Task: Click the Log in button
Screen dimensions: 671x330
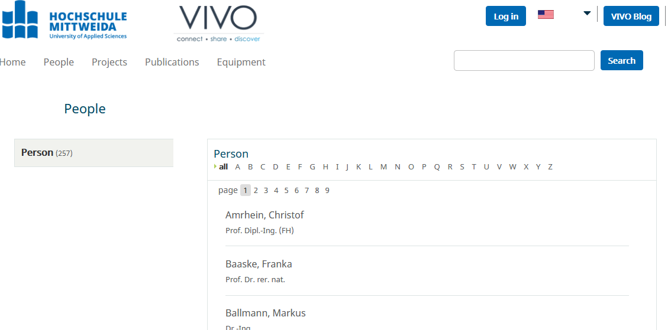Action: click(506, 16)
